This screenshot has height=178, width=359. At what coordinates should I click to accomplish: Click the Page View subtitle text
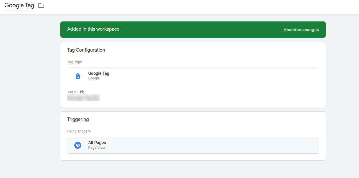96,147
